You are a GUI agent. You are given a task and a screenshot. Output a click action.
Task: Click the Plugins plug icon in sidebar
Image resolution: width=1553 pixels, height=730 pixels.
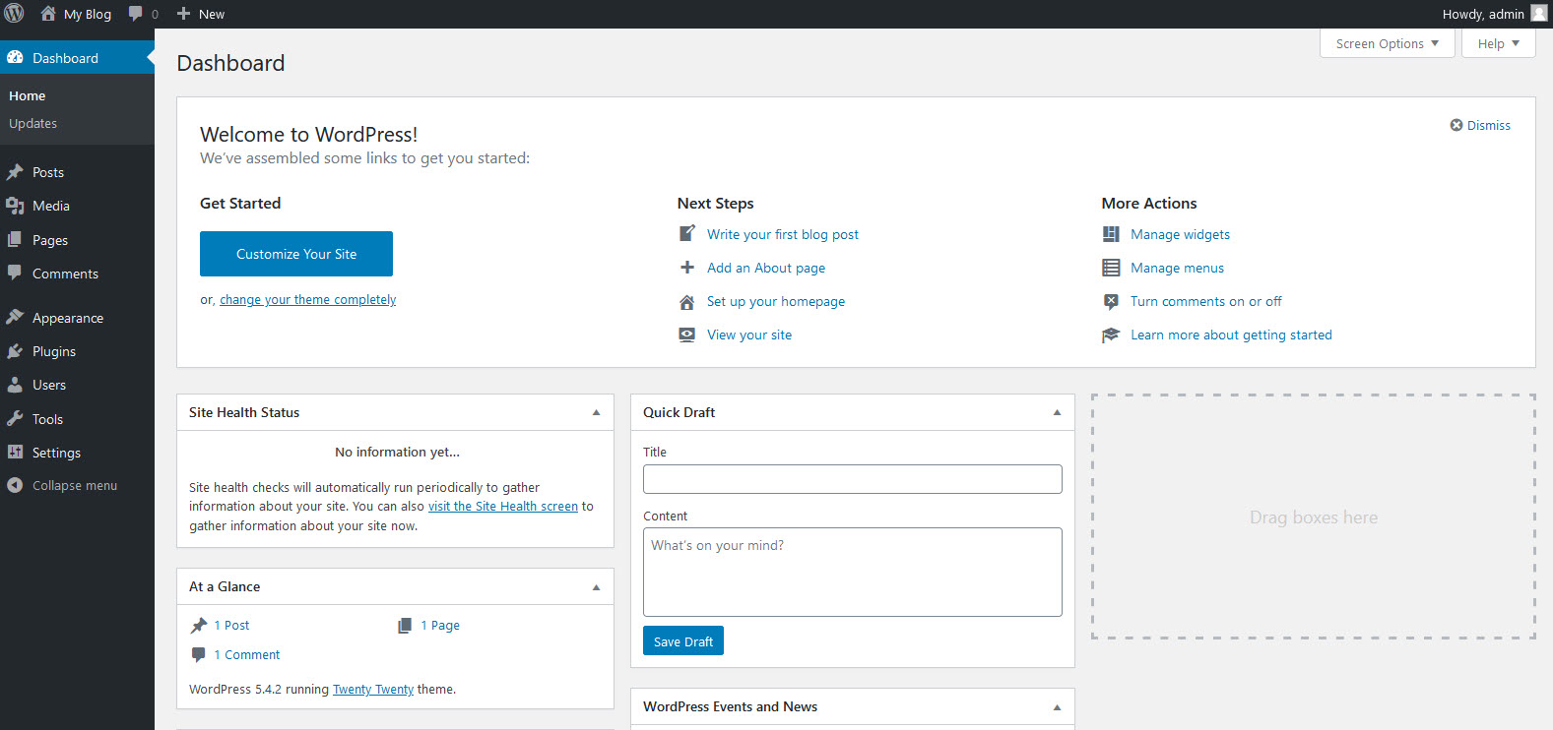pyautogui.click(x=15, y=351)
